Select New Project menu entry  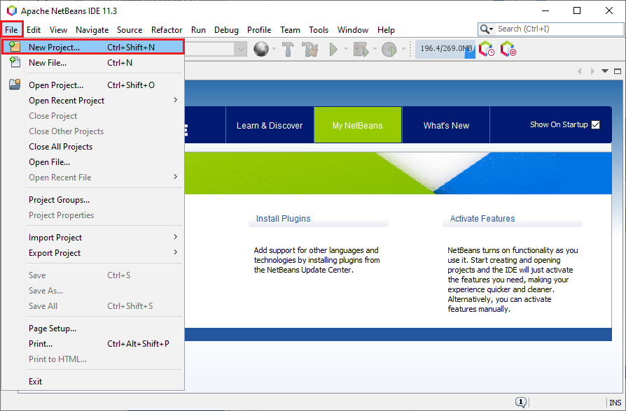[x=92, y=47]
